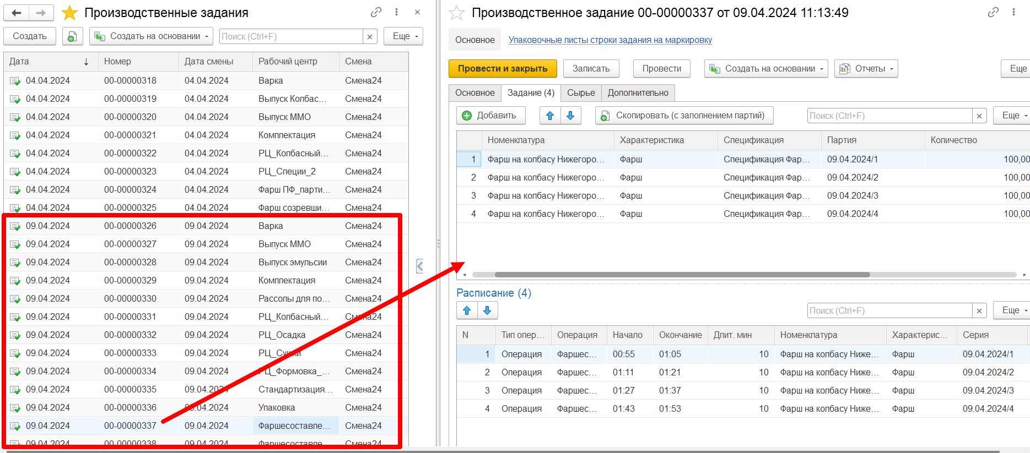Switch to the Сырье tab
The height and width of the screenshot is (453, 1030).
pyautogui.click(x=581, y=93)
